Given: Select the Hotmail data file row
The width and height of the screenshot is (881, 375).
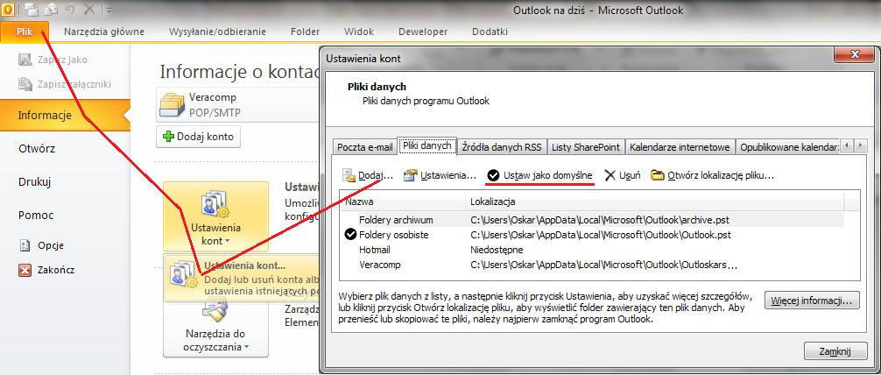Looking at the screenshot, I should click(592, 250).
